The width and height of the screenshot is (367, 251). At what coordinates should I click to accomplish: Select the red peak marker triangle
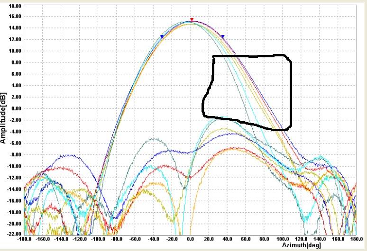click(x=192, y=19)
